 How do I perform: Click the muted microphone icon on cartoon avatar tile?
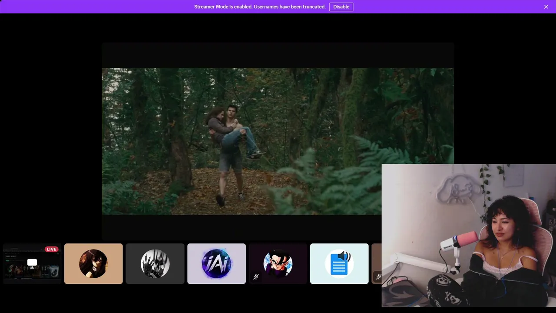(256, 276)
